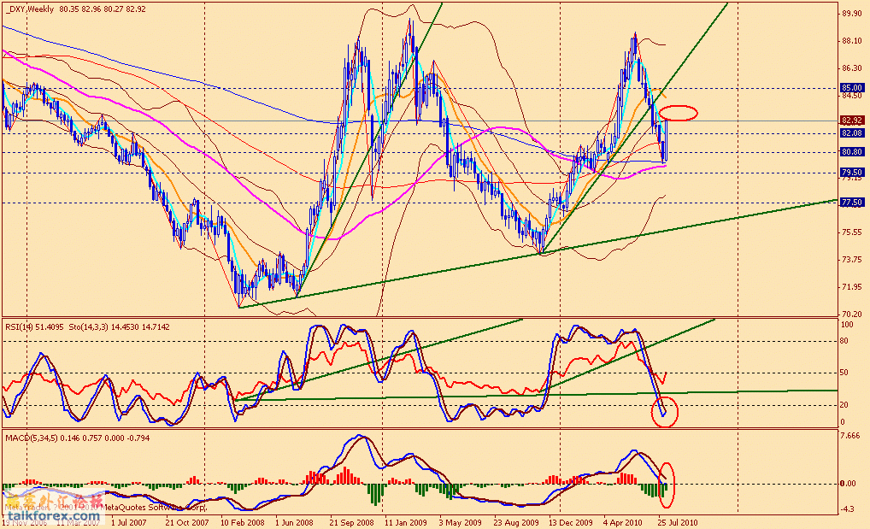Click the 88.10 price axis value

852,40
